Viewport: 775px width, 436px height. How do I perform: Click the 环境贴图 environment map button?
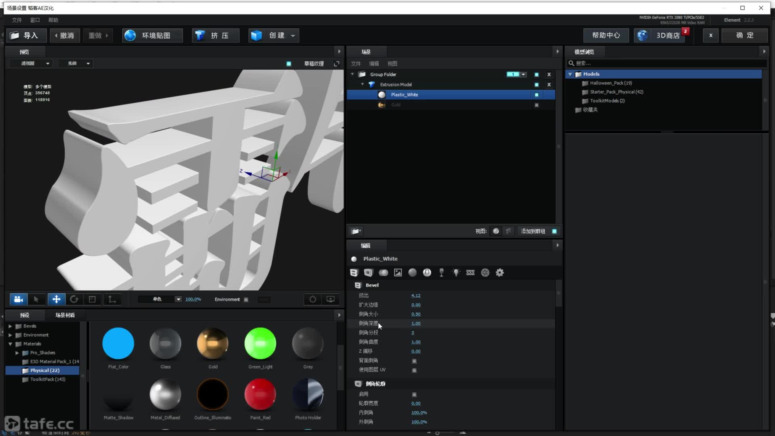152,36
